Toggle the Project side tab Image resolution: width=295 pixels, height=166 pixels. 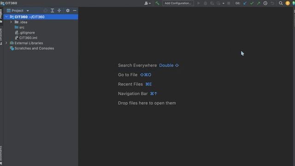coord(1,16)
